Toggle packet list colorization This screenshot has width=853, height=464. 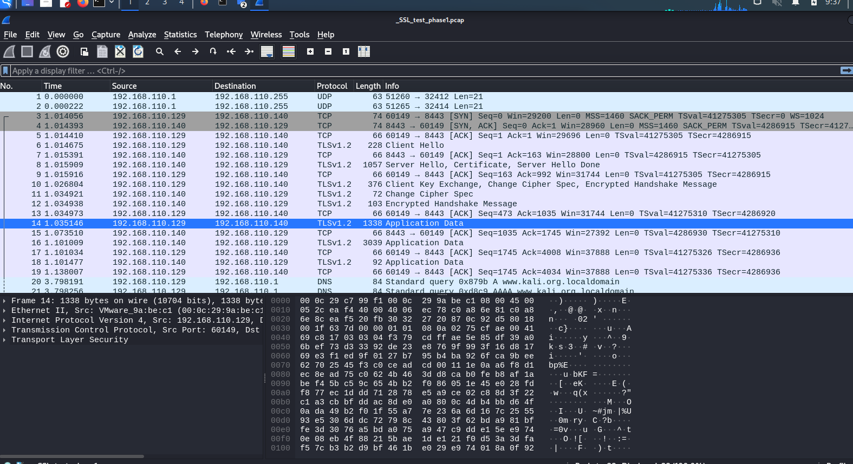tap(289, 51)
